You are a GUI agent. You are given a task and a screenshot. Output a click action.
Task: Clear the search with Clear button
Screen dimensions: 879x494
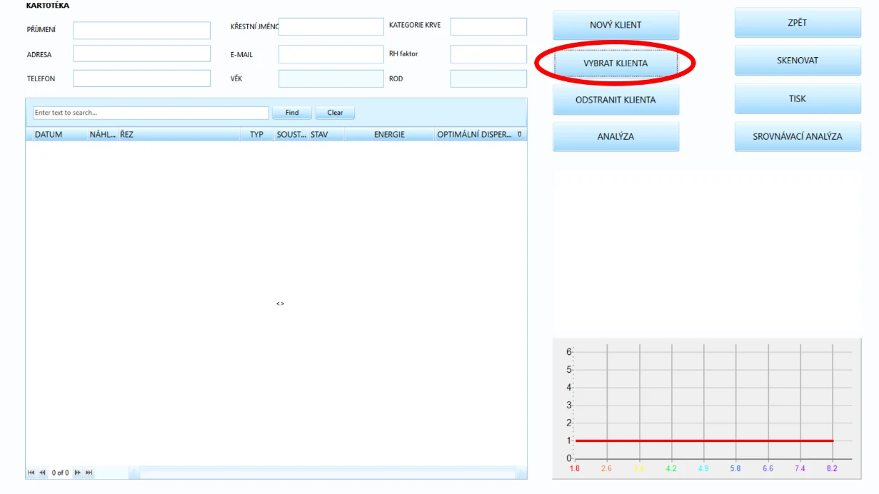point(335,113)
